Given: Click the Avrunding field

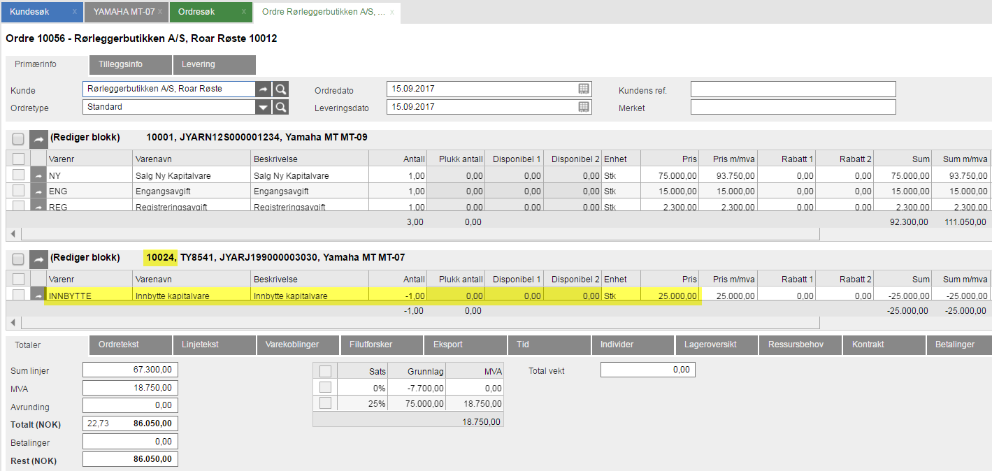Looking at the screenshot, I should (x=131, y=405).
